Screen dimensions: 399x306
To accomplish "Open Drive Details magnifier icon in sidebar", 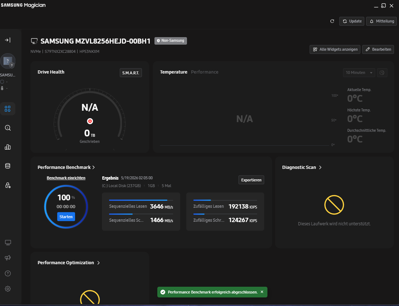I will (x=8, y=128).
